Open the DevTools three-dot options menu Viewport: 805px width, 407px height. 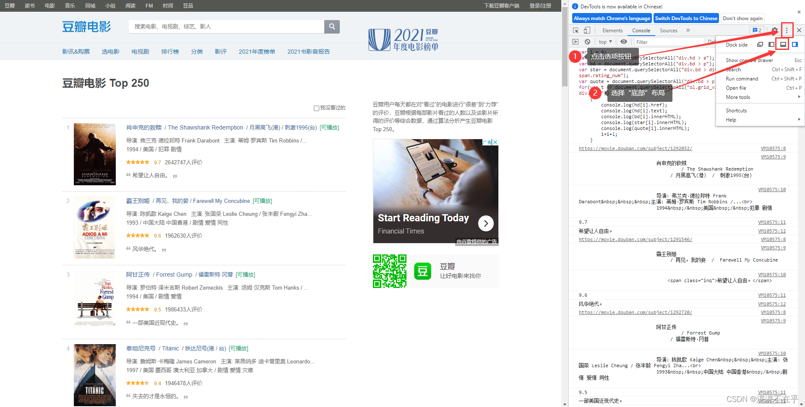[x=787, y=30]
